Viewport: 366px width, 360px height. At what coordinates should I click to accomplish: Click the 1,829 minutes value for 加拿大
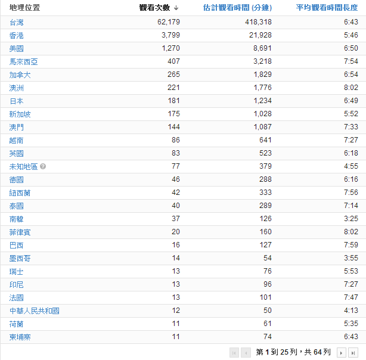click(263, 75)
